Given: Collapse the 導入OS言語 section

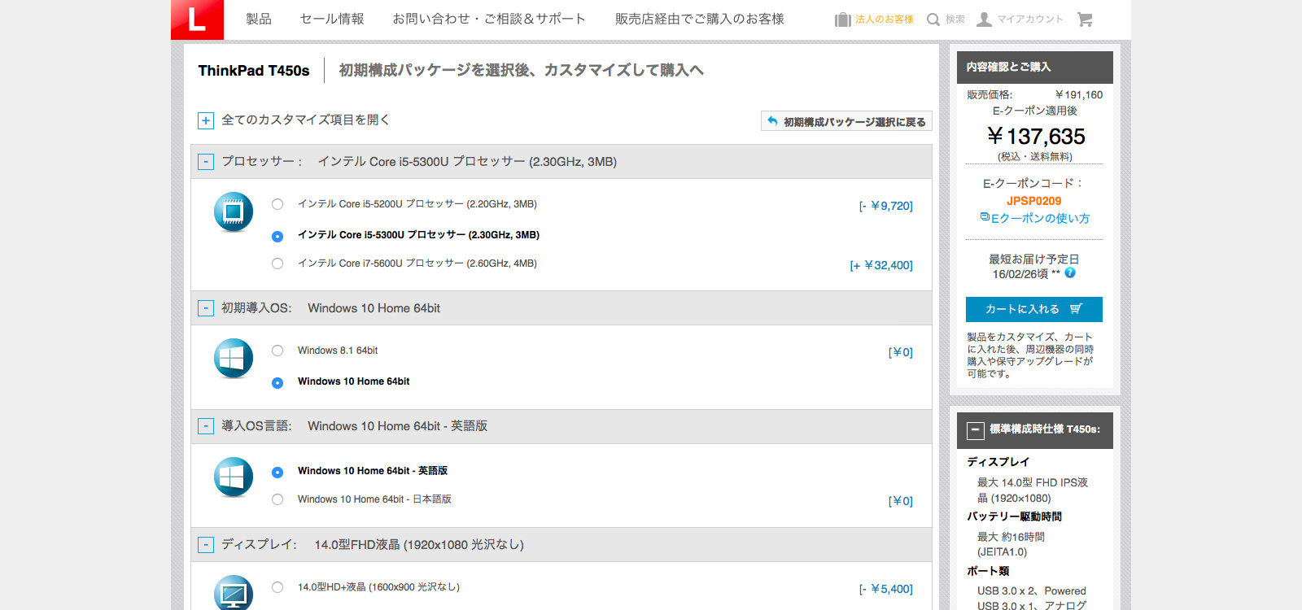Looking at the screenshot, I should pyautogui.click(x=206, y=426).
